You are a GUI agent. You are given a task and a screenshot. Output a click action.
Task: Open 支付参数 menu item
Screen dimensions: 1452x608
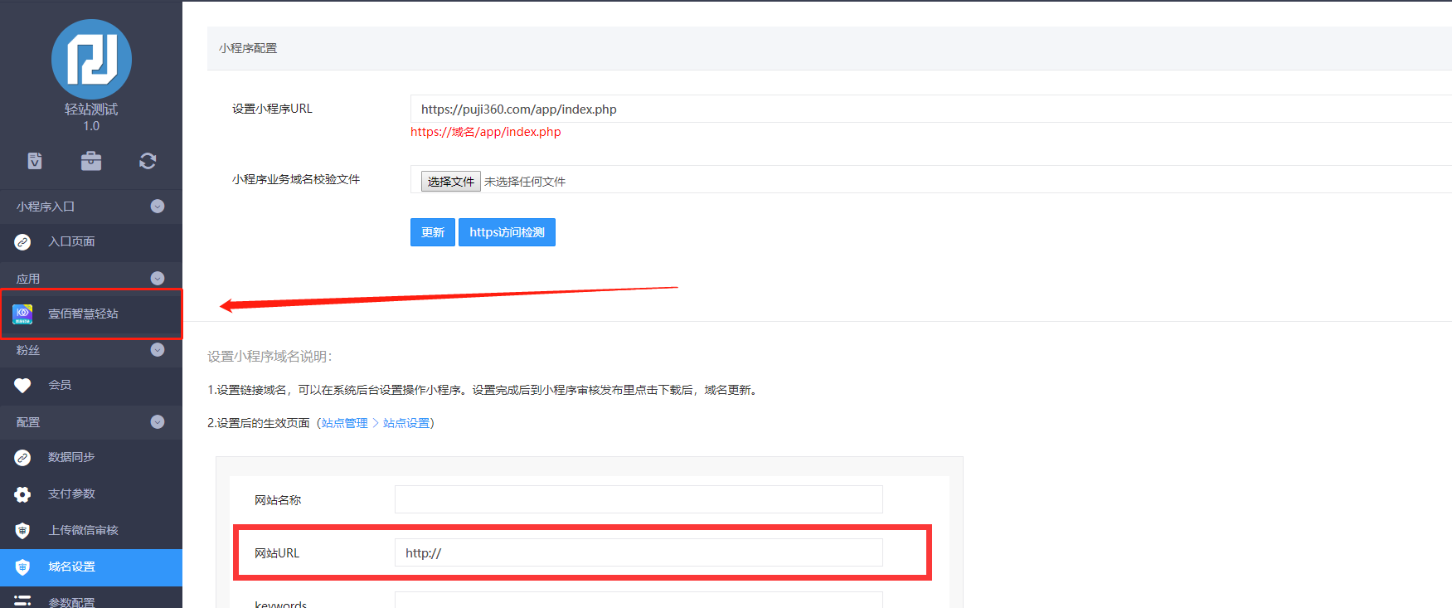(91, 494)
